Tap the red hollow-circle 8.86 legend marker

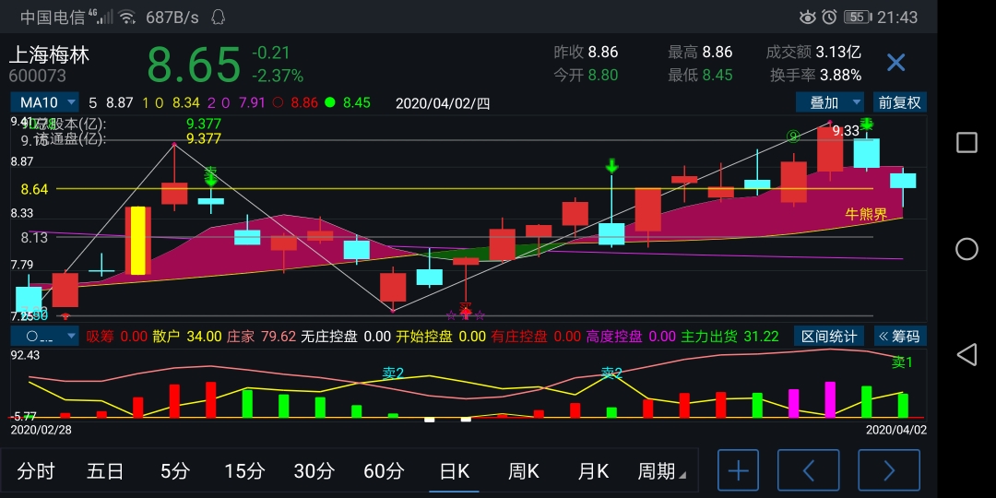coord(277,102)
